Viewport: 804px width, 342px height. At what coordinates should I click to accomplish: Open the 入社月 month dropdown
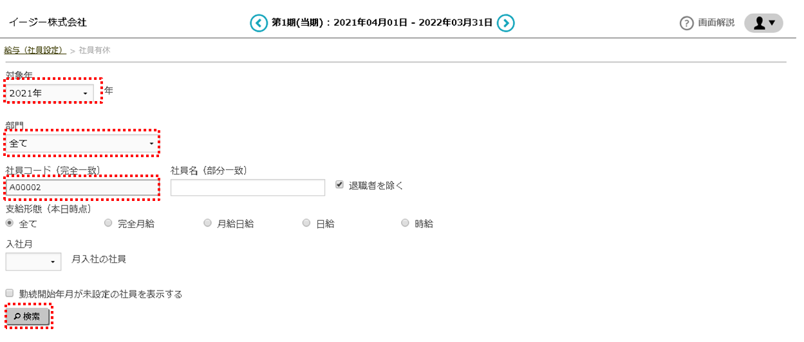(33, 261)
